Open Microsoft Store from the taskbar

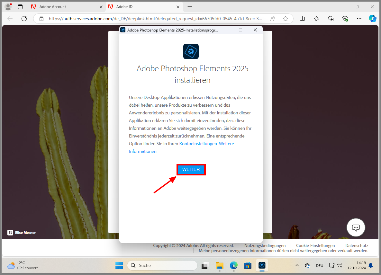click(x=248, y=266)
